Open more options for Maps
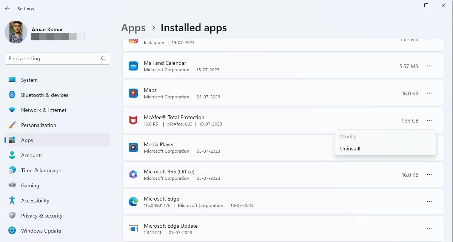 click(x=429, y=93)
